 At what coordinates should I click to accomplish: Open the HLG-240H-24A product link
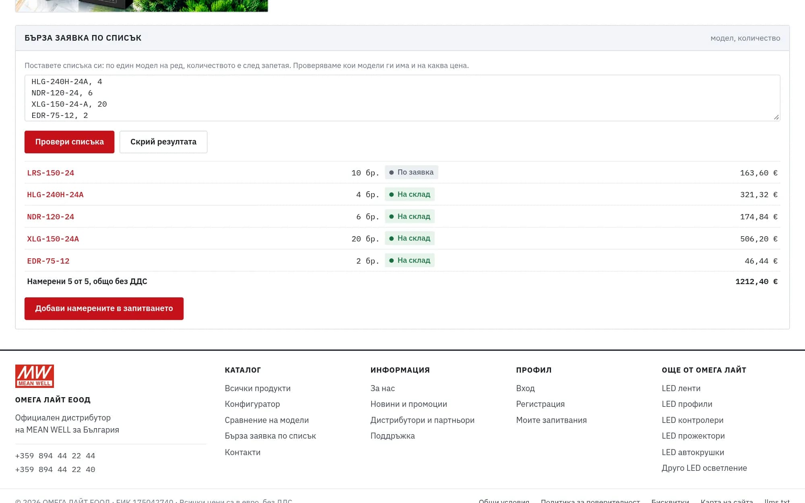click(x=55, y=195)
